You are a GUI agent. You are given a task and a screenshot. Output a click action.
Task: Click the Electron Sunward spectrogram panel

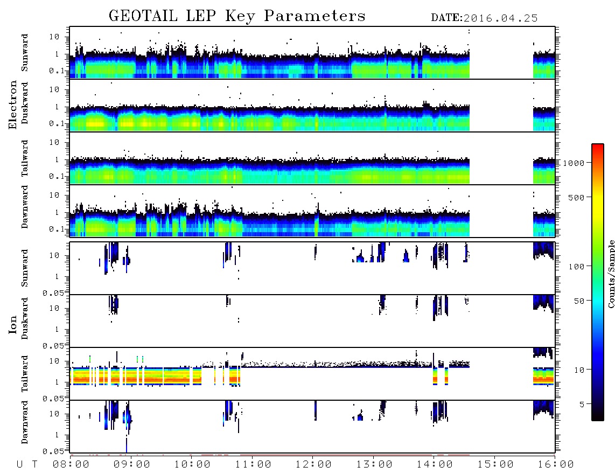312,53
